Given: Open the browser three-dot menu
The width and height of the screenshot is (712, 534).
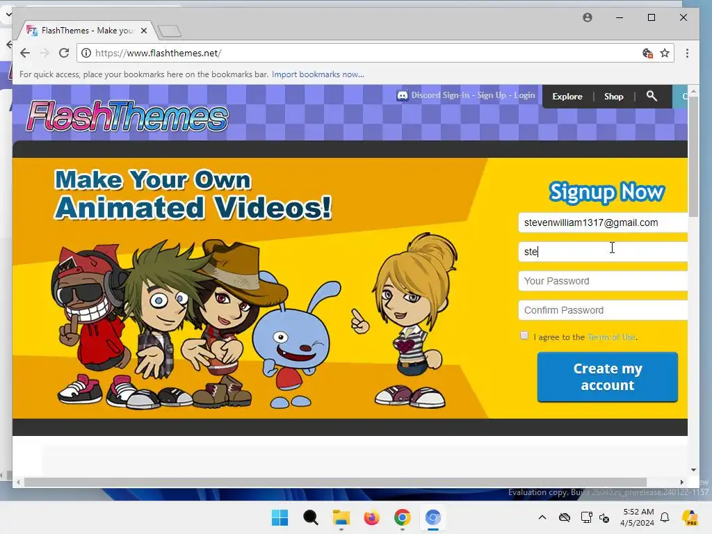Looking at the screenshot, I should tap(687, 53).
